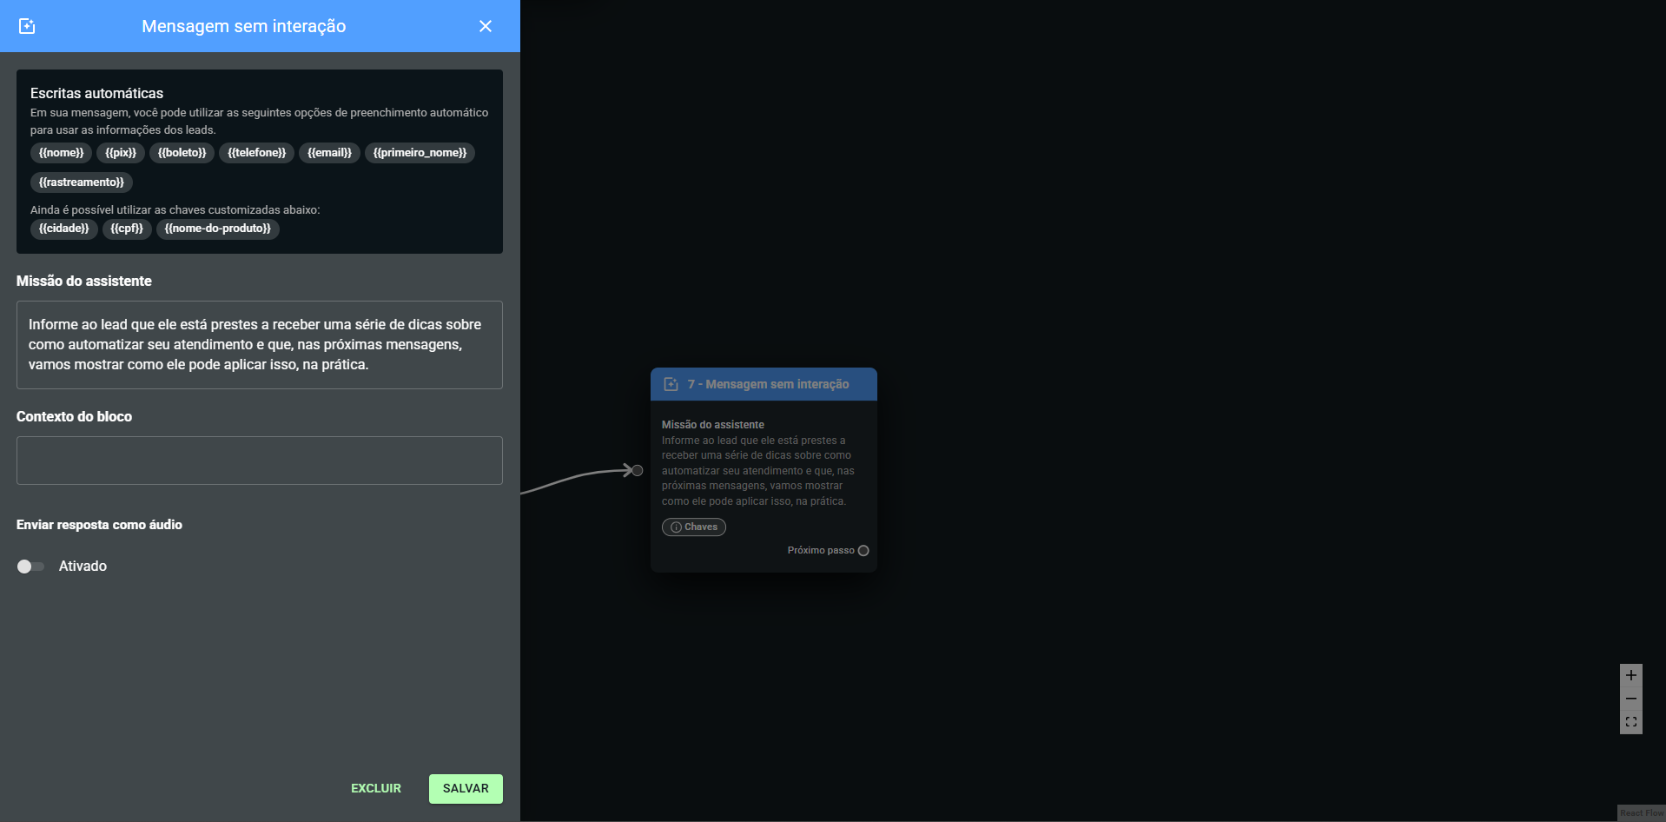Click the node's input connection handle

coord(638,470)
